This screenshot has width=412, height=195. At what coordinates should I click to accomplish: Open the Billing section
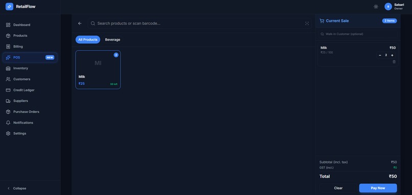coord(30,46)
